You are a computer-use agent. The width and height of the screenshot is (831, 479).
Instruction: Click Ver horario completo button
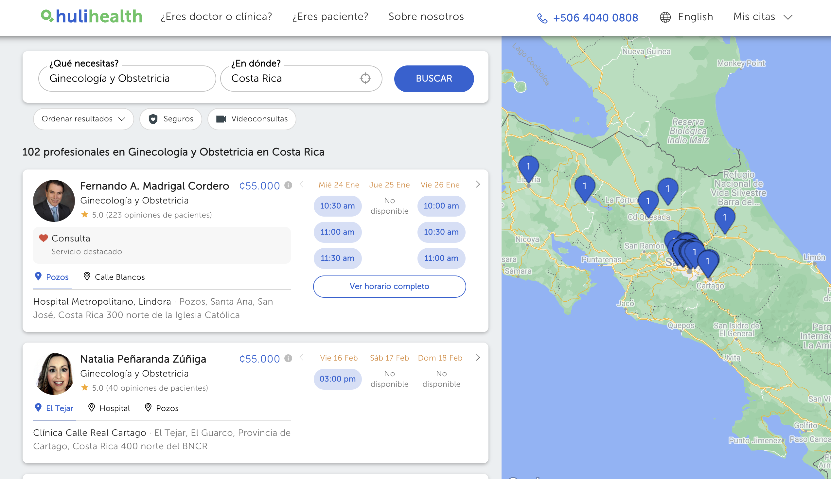[x=389, y=286]
